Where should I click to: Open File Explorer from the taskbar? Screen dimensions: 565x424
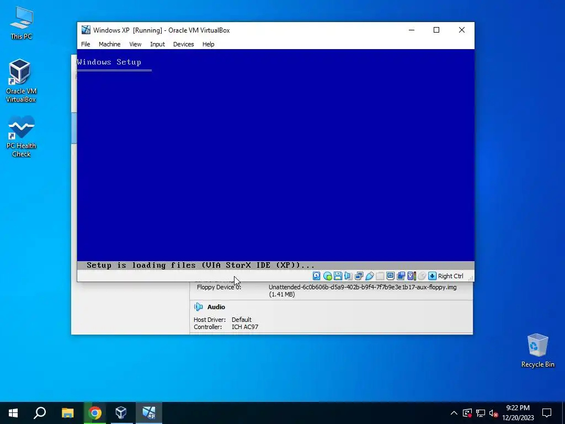[67, 413]
